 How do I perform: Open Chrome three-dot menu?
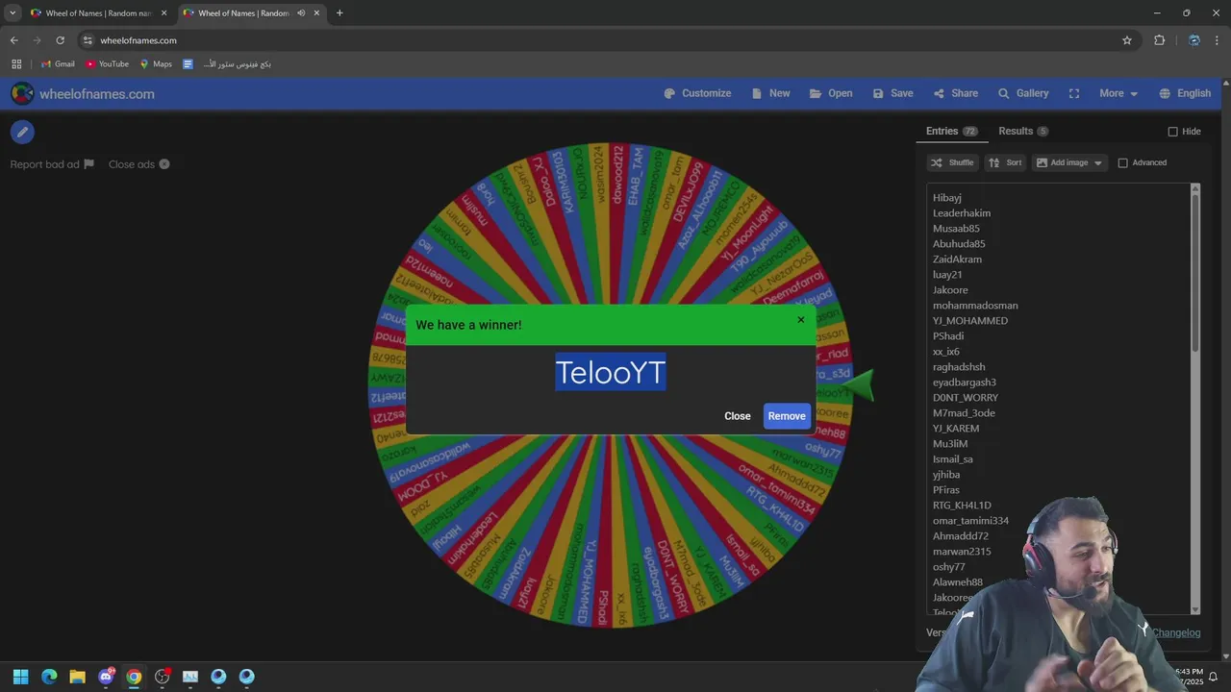coord(1218,40)
